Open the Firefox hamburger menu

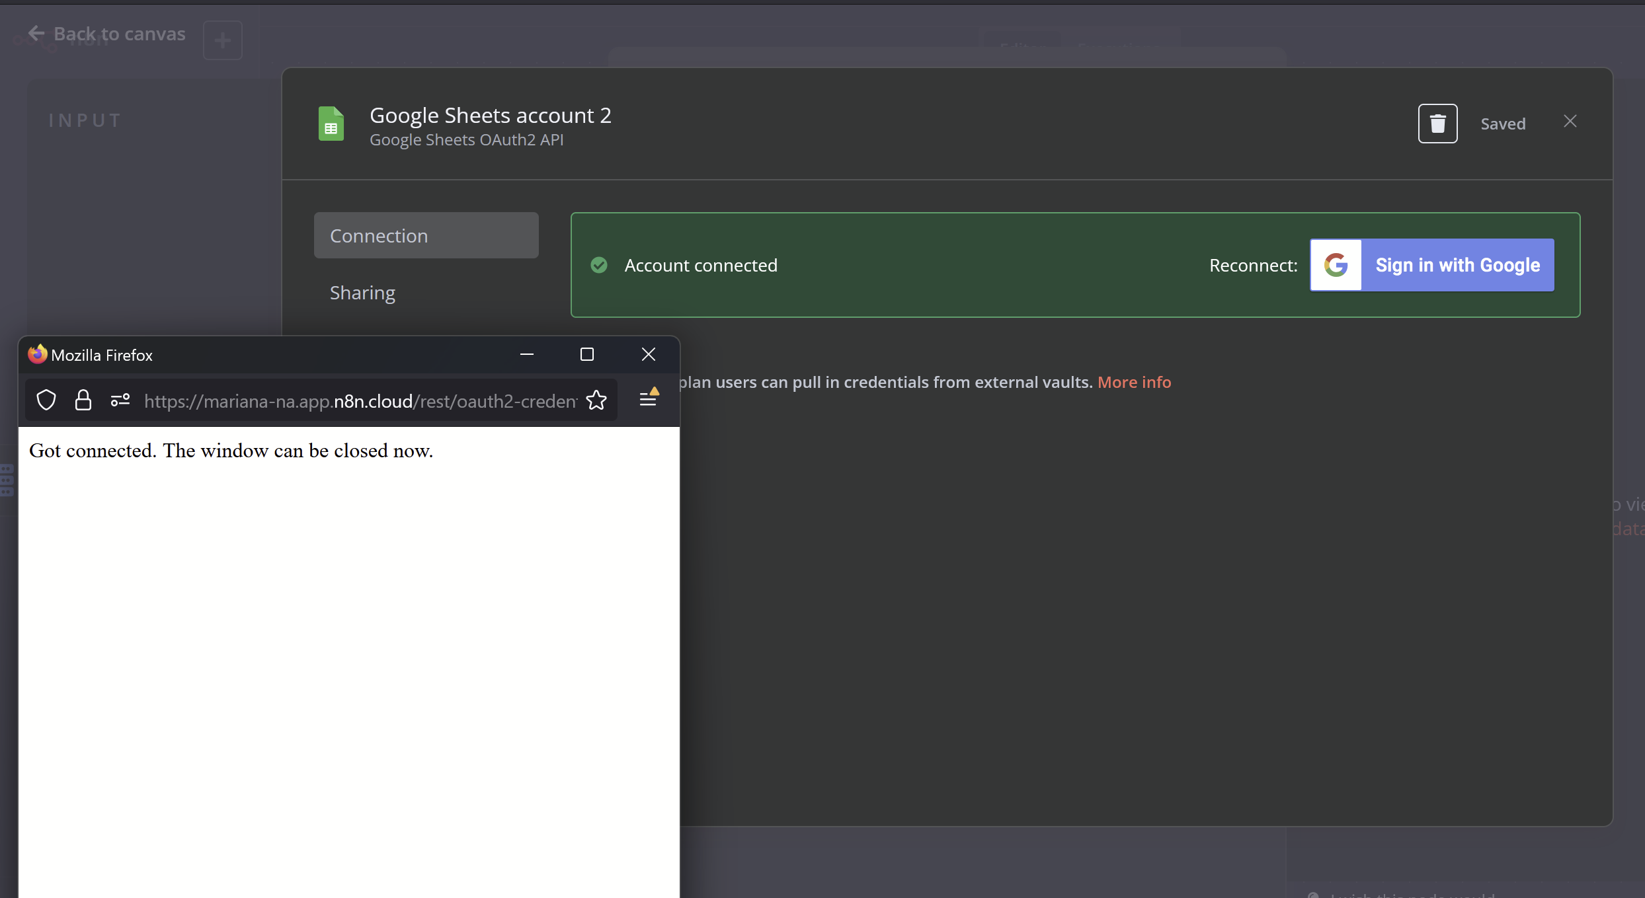[x=649, y=398]
